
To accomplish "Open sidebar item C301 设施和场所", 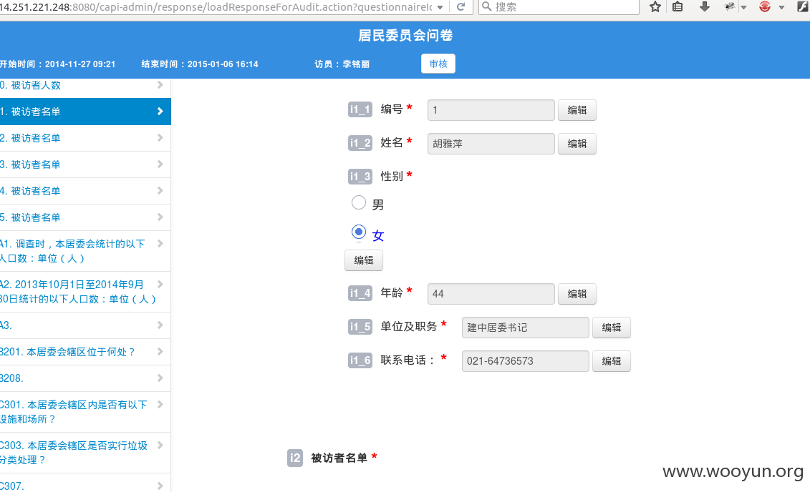I will pos(85,412).
